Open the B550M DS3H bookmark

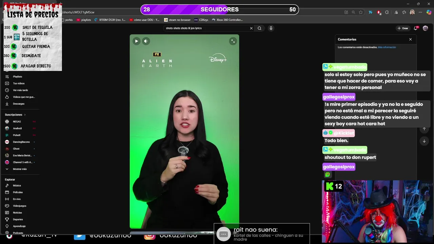pyautogui.click(x=110, y=20)
